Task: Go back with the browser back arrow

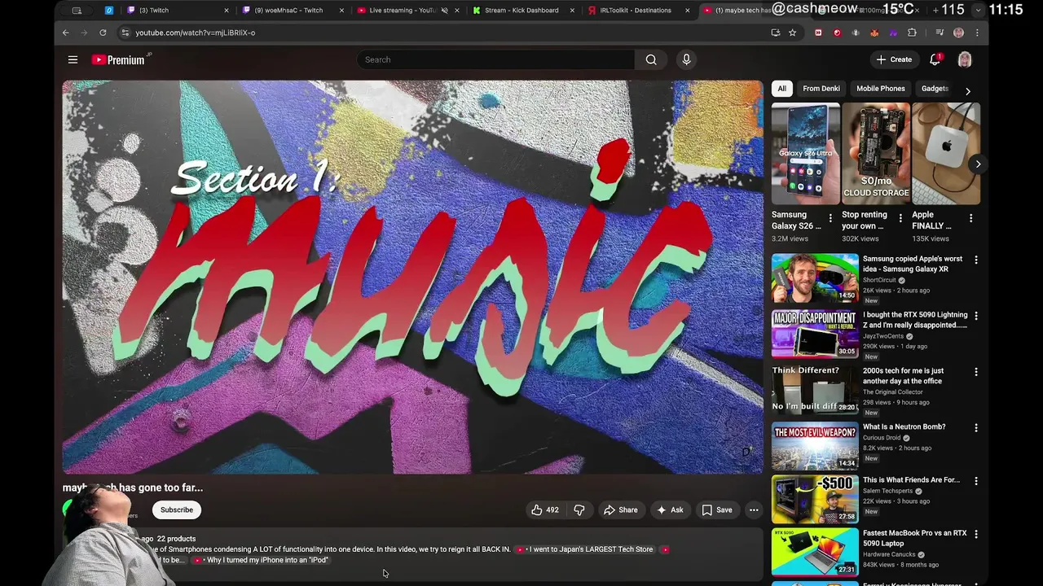Action: click(x=66, y=33)
